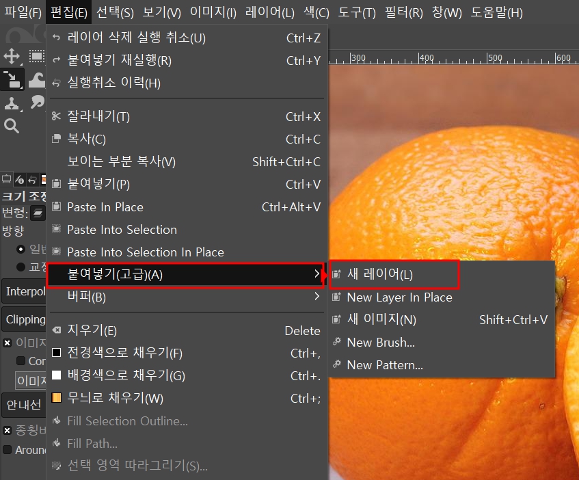
Task: Paste as 새 이미지(N) in submenu
Action: tap(442, 320)
